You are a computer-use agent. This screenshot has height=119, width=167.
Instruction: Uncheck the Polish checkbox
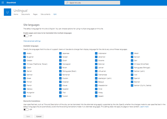click(x=60, y=68)
